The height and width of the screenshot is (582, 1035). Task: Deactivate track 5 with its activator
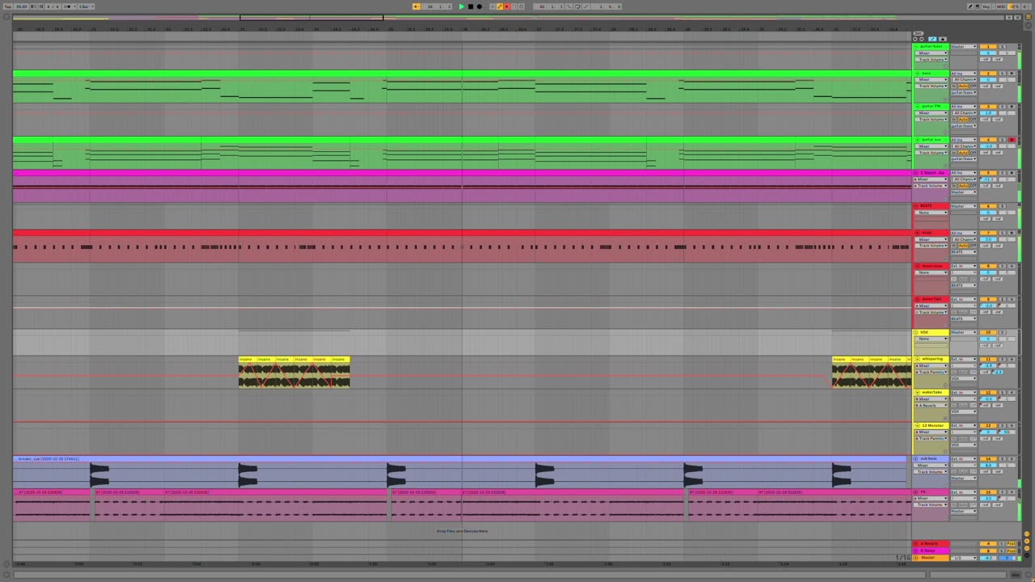987,173
